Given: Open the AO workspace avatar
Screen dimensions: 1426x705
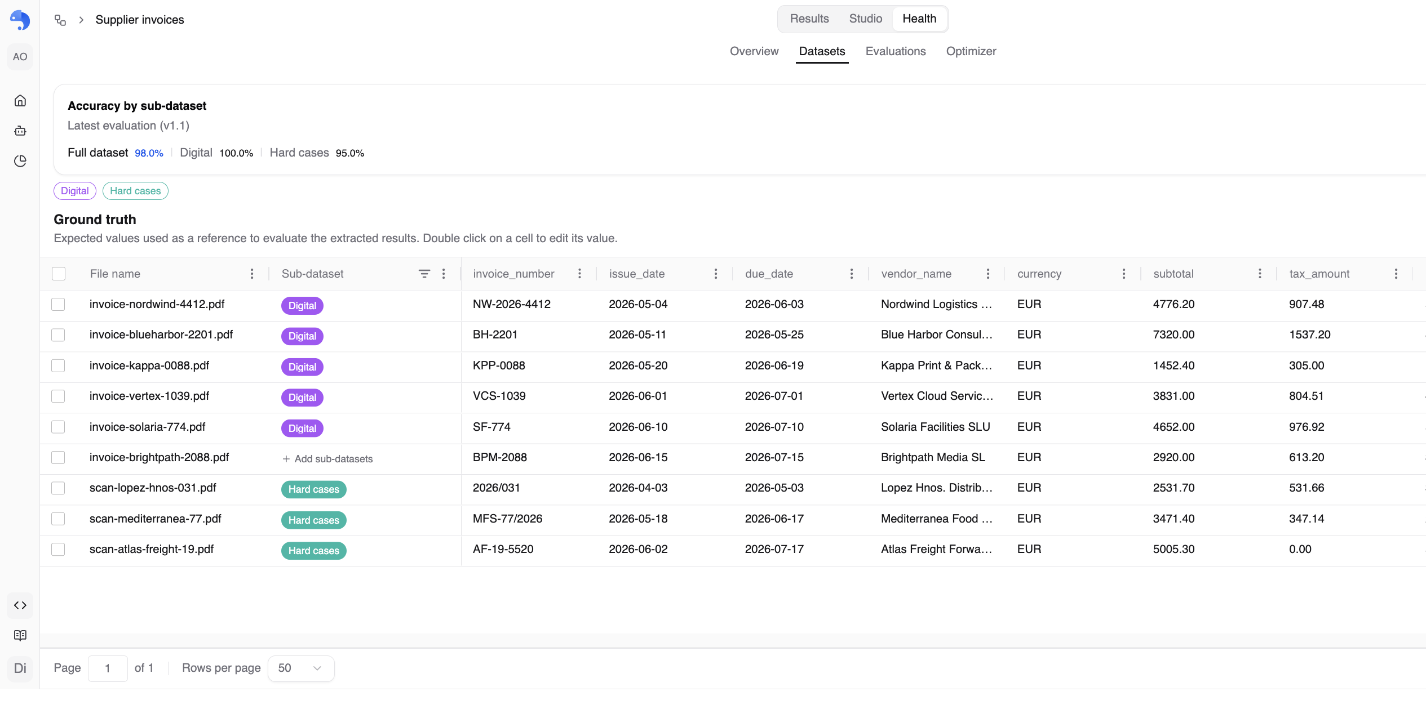Looking at the screenshot, I should [x=20, y=57].
